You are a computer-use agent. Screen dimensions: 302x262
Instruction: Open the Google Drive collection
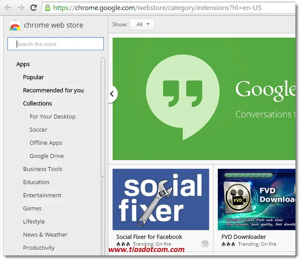coord(46,156)
